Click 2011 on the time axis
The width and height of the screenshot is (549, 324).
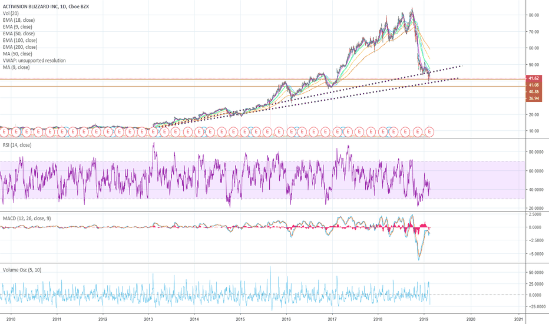click(57, 319)
